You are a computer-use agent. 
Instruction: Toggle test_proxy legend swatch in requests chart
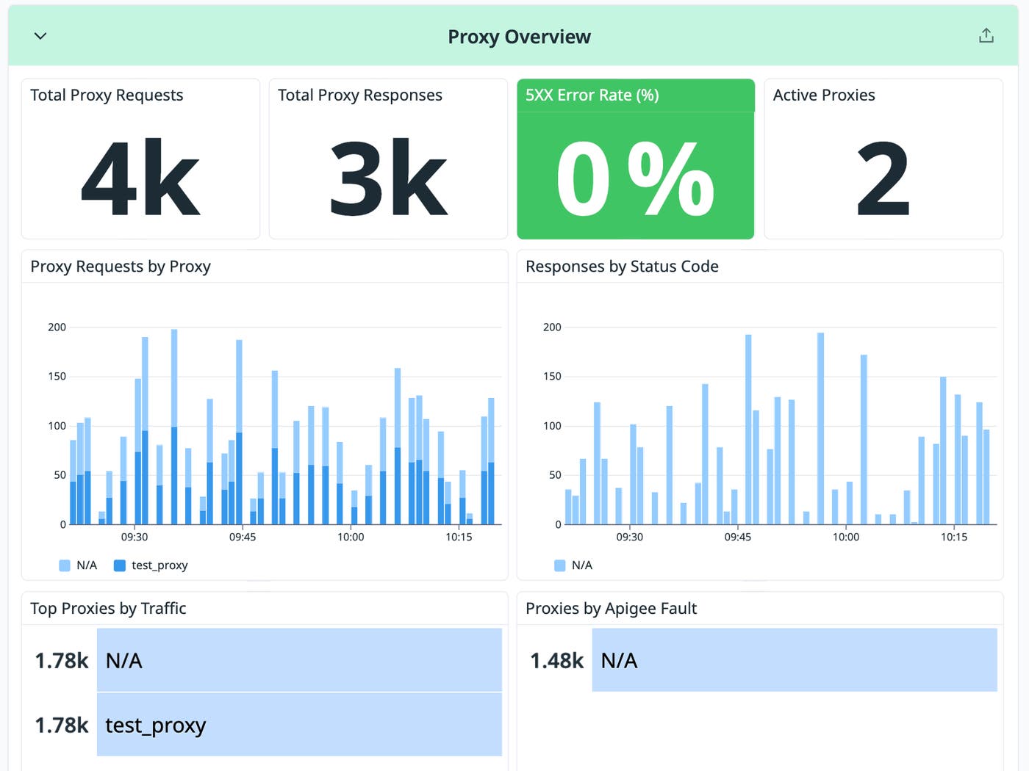(x=120, y=565)
